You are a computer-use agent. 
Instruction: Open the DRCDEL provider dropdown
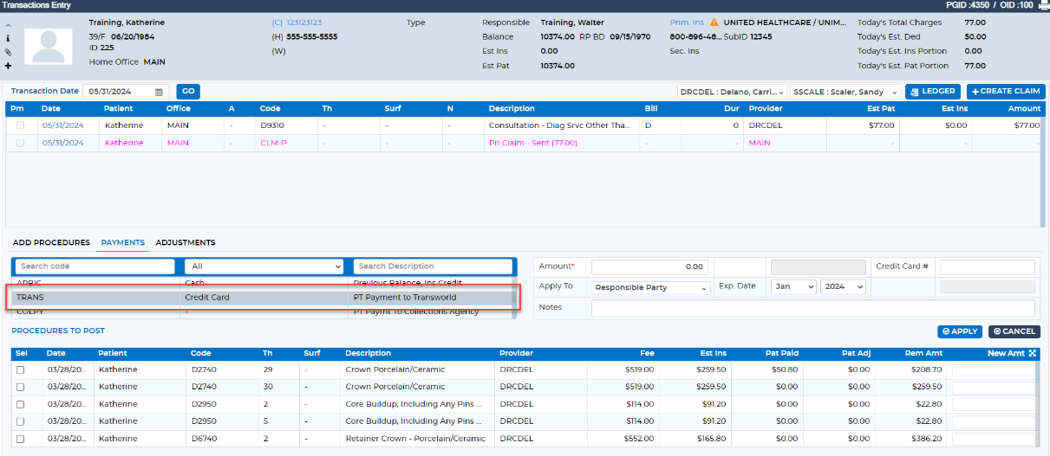[x=733, y=92]
